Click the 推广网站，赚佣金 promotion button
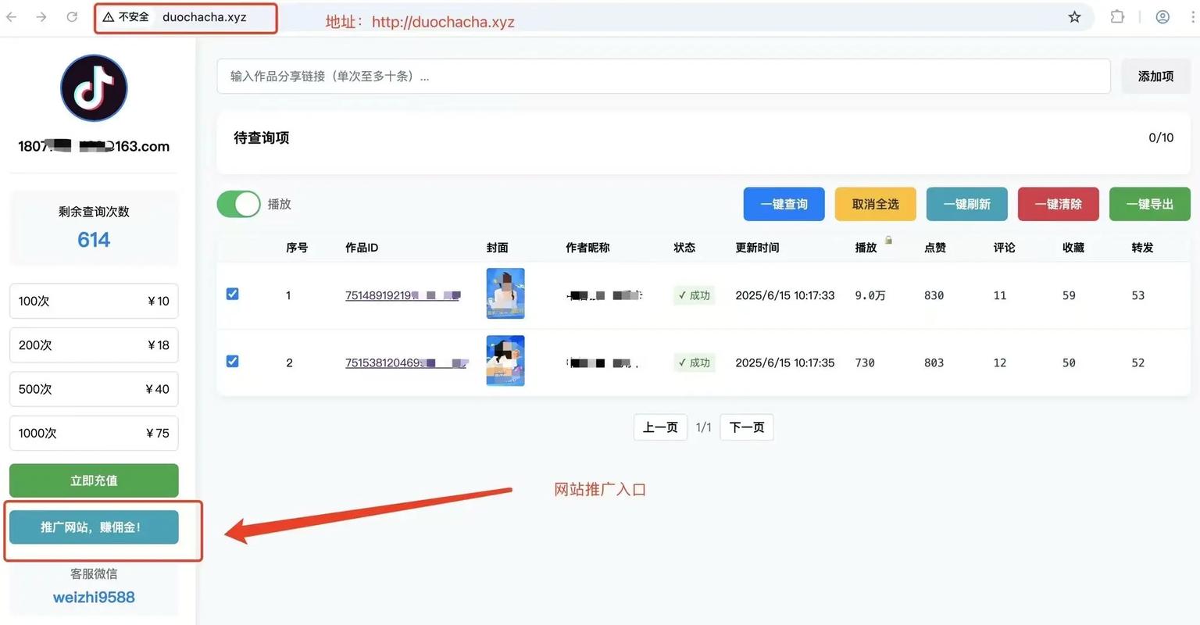The image size is (1200, 625). (x=94, y=527)
